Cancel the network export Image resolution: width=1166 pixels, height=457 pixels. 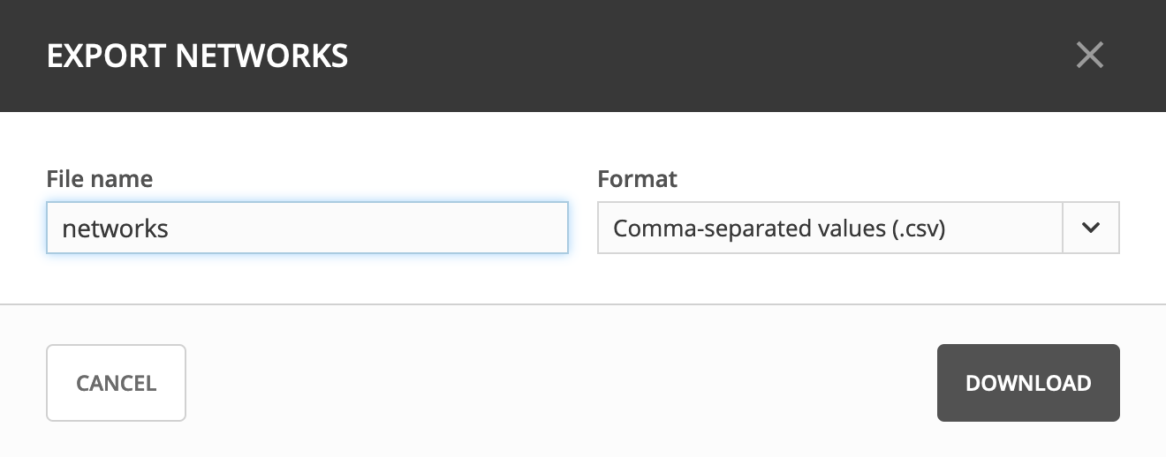116,383
